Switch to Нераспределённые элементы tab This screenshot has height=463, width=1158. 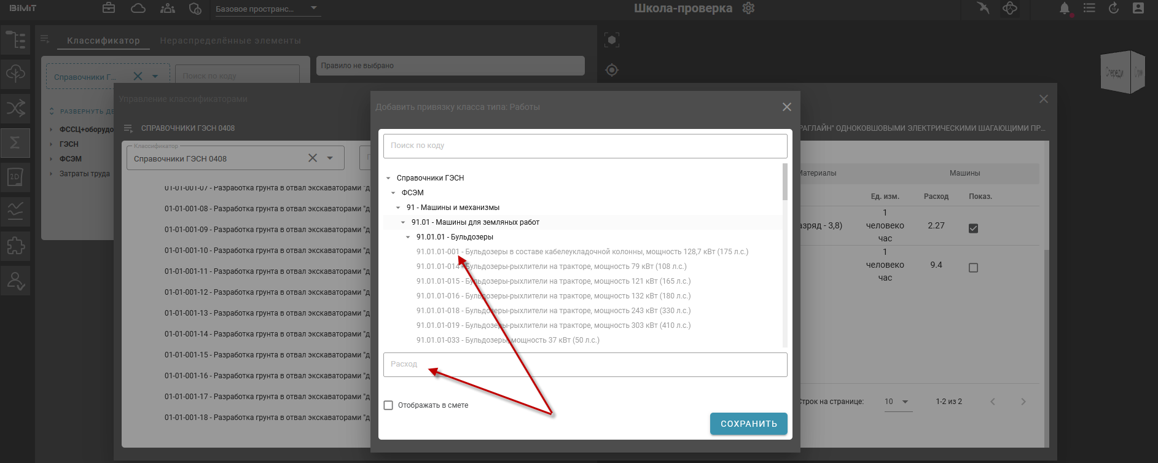pyautogui.click(x=230, y=41)
